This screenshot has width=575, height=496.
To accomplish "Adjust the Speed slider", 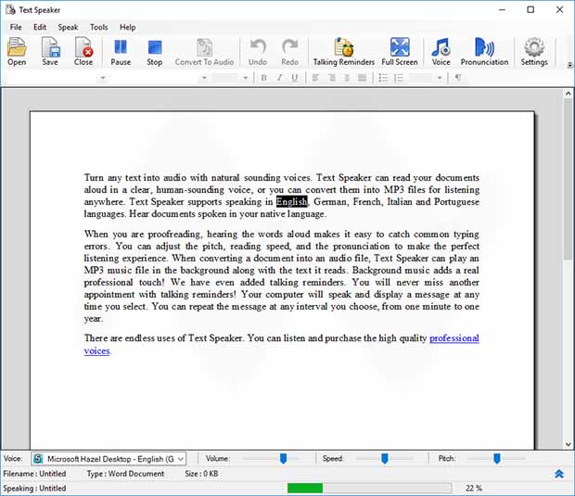I will point(384,458).
